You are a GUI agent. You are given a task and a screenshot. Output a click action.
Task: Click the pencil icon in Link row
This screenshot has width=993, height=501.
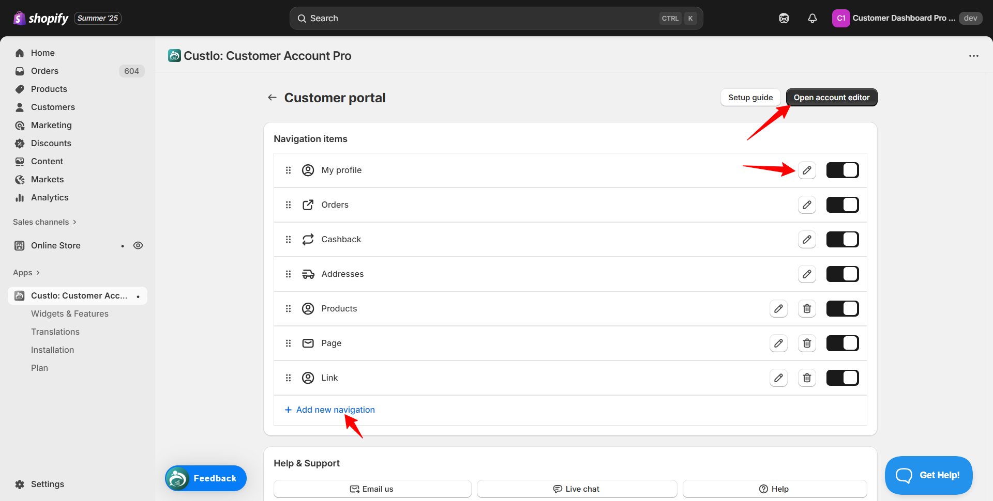[778, 378]
